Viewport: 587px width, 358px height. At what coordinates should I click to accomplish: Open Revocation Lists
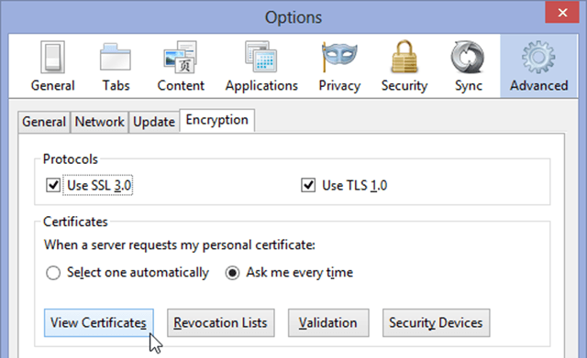point(220,323)
